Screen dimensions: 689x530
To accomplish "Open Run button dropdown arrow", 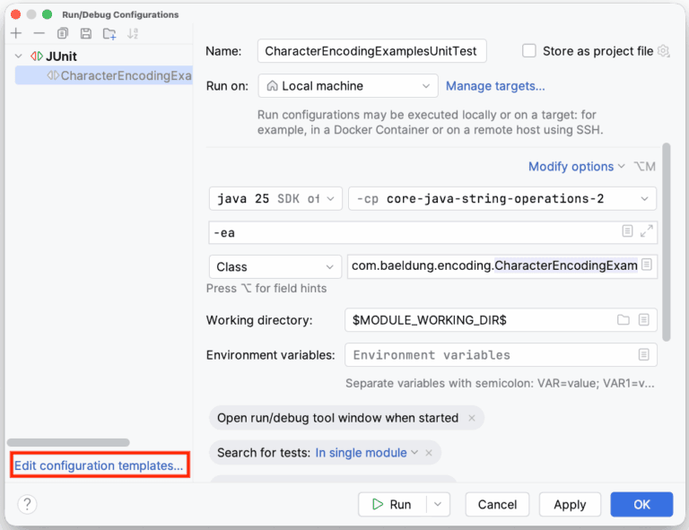I will pyautogui.click(x=438, y=504).
